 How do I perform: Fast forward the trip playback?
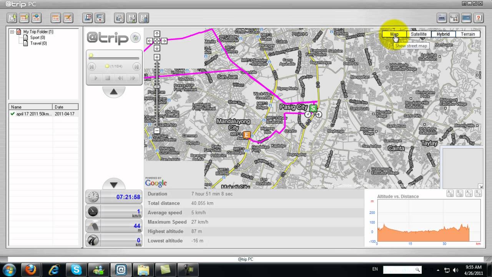(133, 78)
